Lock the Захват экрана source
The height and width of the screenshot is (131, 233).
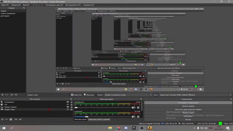[x=71, y=107]
